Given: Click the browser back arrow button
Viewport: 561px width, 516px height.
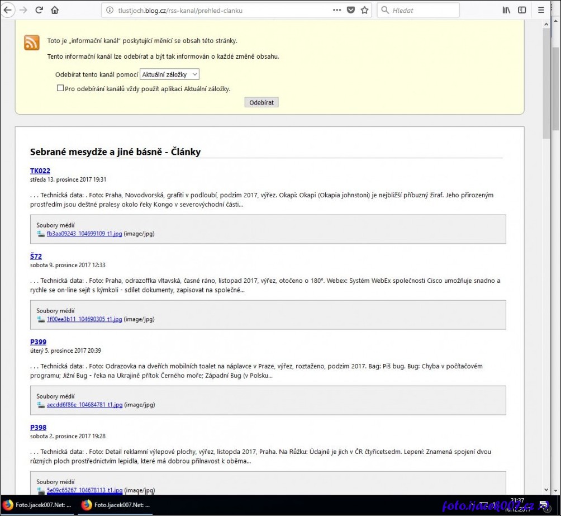Looking at the screenshot, I should pyautogui.click(x=8, y=10).
